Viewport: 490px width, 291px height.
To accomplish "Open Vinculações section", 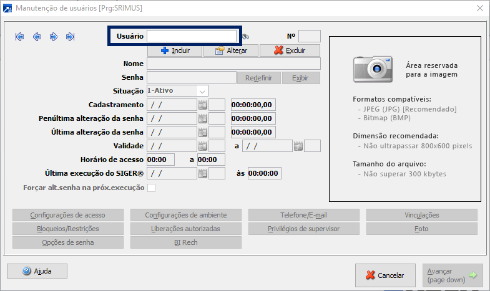I will (422, 215).
